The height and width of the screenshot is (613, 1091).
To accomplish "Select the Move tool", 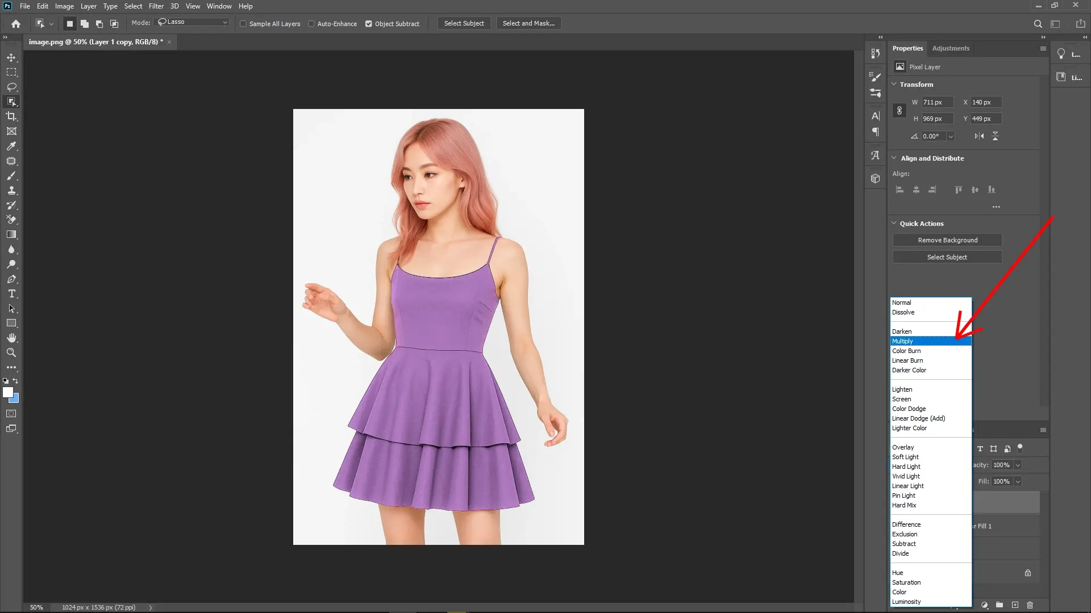I will click(11, 57).
